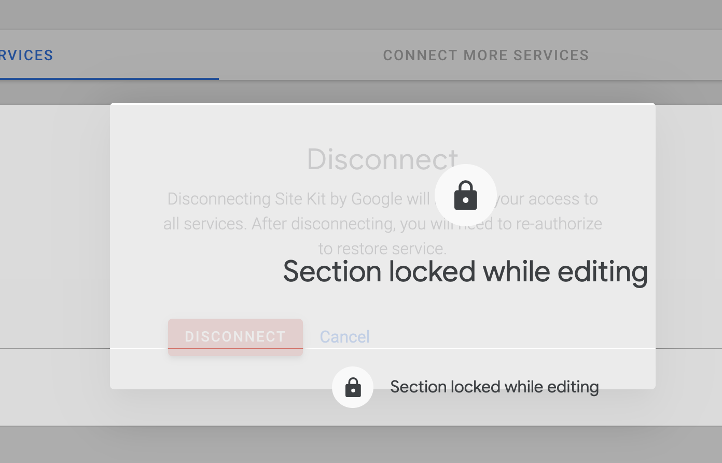Click the blue underline beneath the active tab
The height and width of the screenshot is (463, 722).
click(109, 78)
